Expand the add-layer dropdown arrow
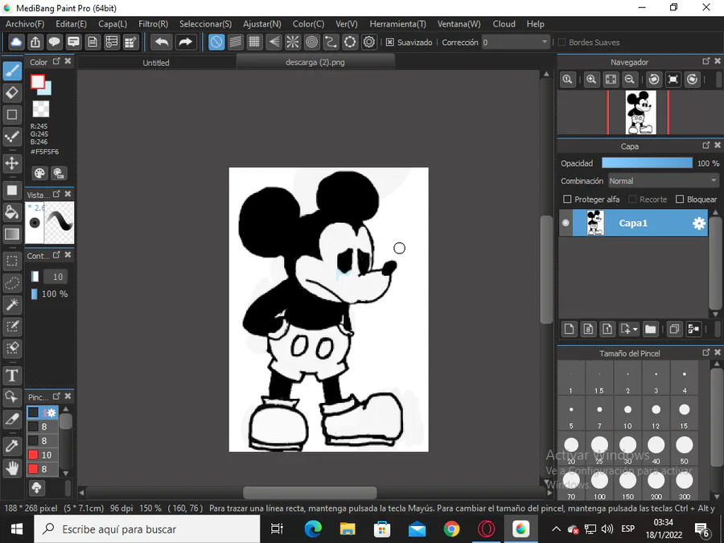Viewport: 724px width, 543px height. click(636, 330)
